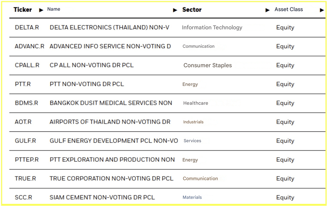Open ADVANCED INFO SERVICE holding name
This screenshot has height=206, width=327.
click(x=110, y=46)
